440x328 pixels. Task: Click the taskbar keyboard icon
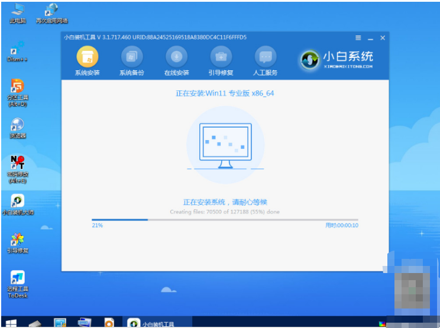pyautogui.click(x=84, y=323)
